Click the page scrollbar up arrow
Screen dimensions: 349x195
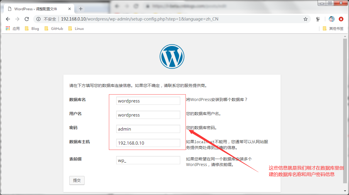(x=345, y=36)
